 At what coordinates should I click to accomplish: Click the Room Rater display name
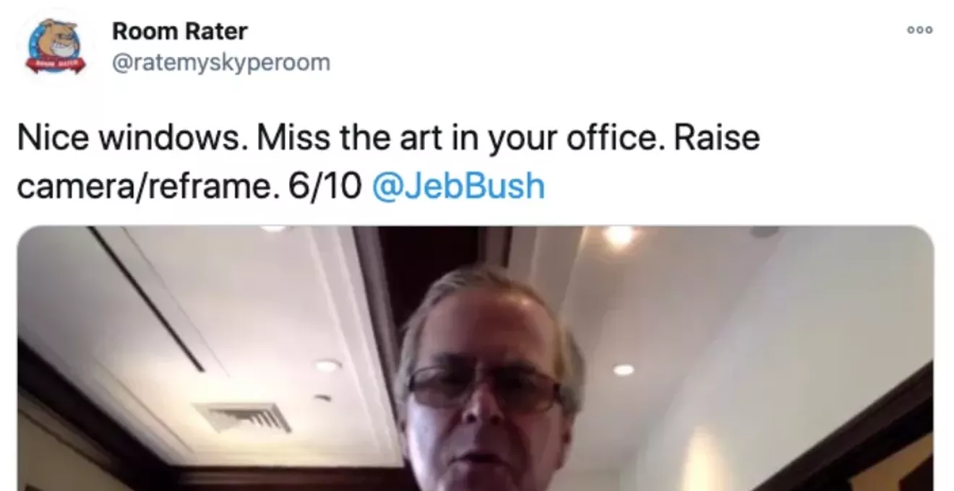[179, 31]
